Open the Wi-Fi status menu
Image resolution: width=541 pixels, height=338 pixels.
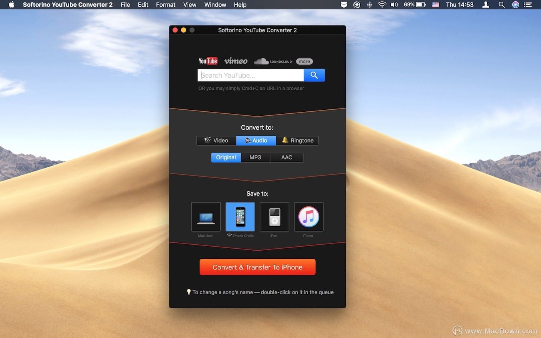pos(382,5)
